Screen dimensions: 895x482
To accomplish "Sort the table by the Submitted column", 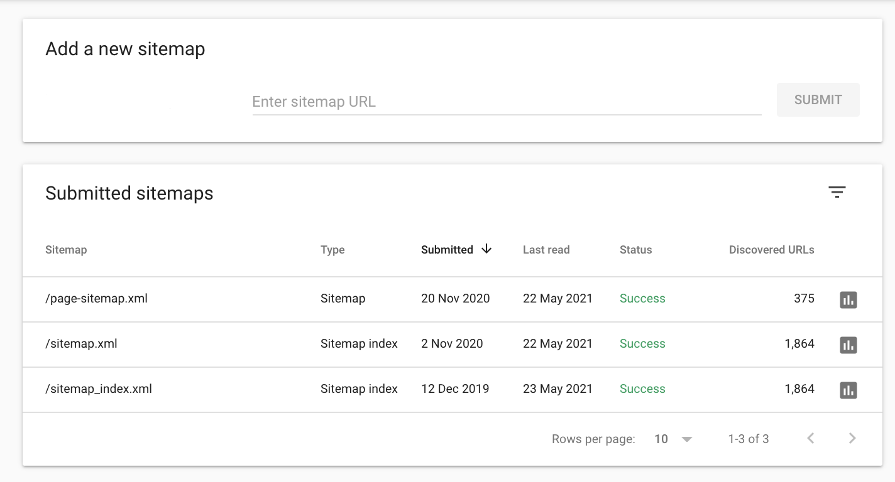I will 447,249.
